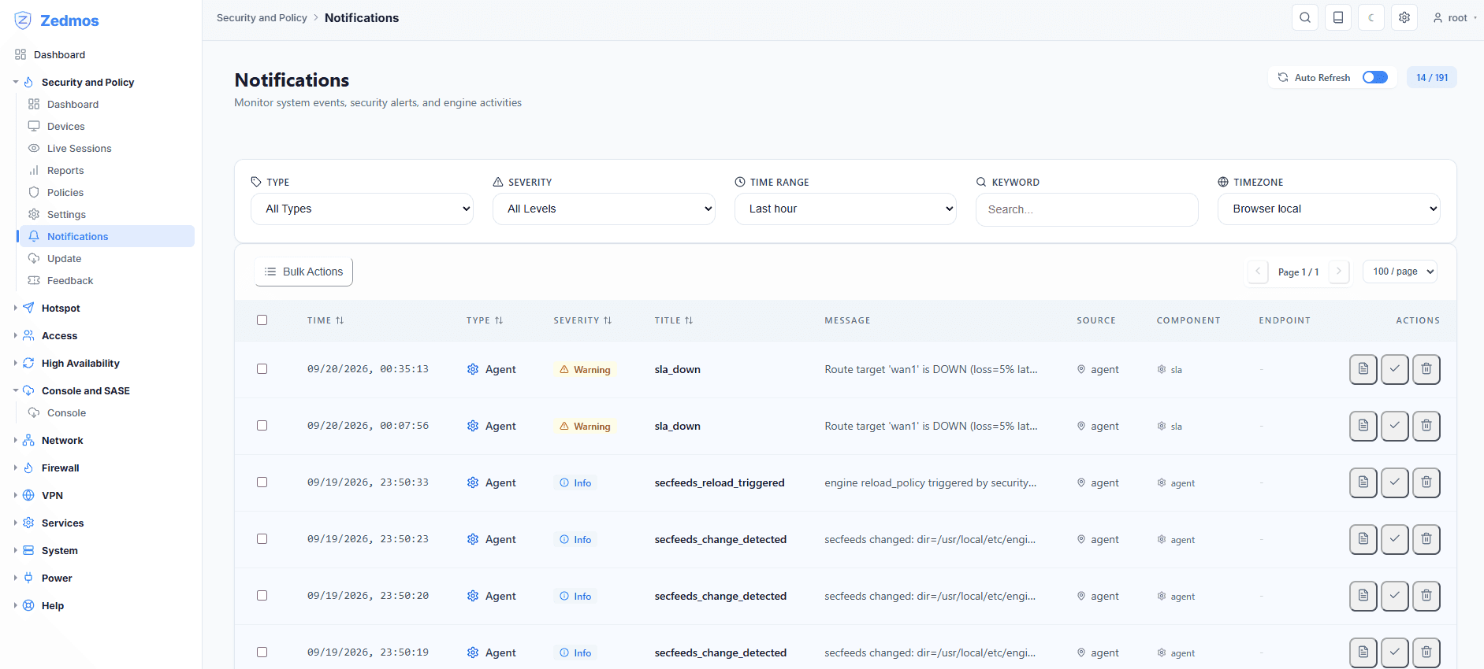The width and height of the screenshot is (1484, 669).
Task: Expand the VPN sidebar section
Action: point(52,495)
